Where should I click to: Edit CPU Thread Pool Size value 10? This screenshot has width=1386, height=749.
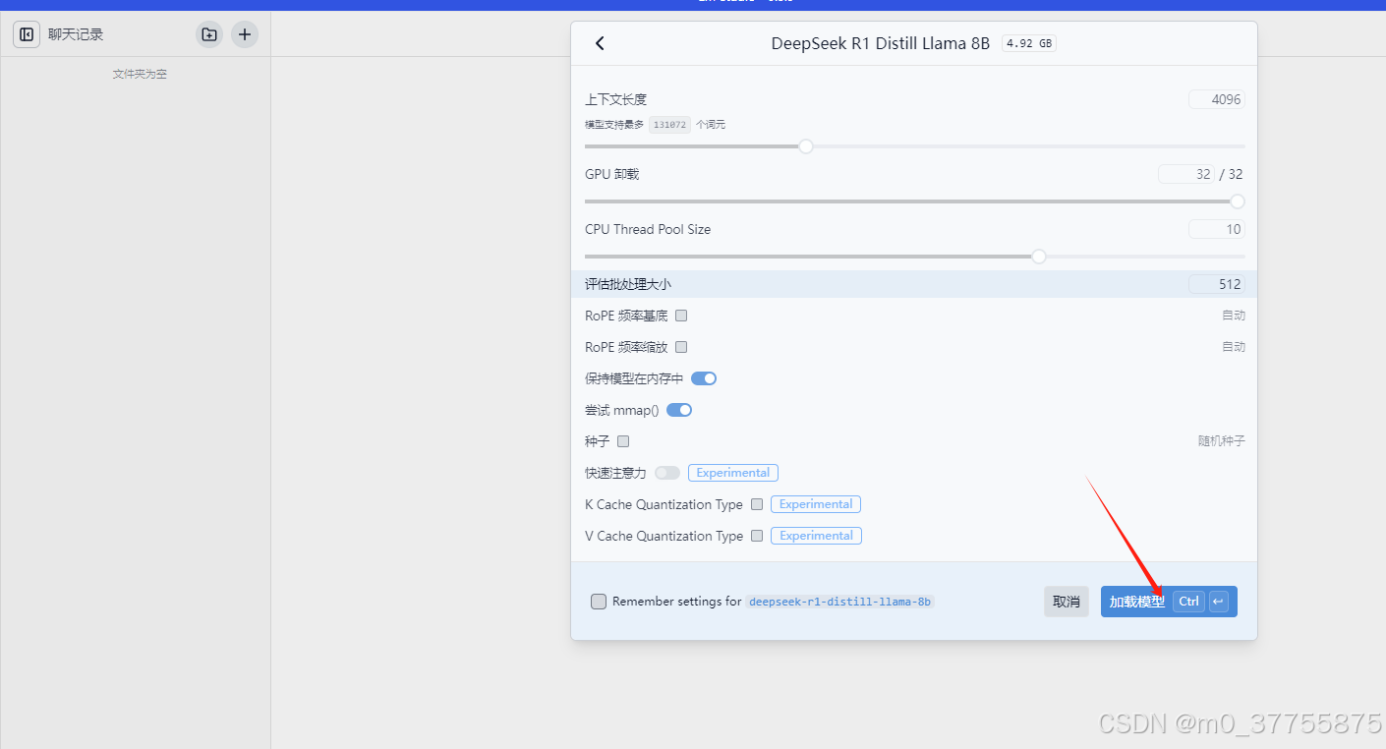click(x=1217, y=229)
